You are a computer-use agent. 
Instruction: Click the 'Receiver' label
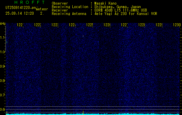[60, 10]
